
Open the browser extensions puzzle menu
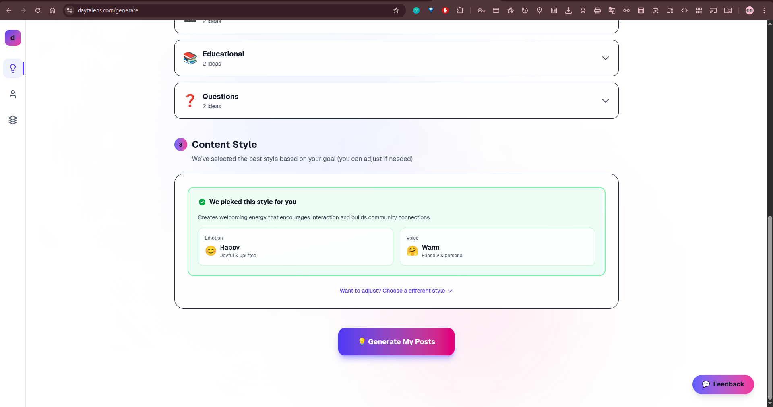[460, 10]
